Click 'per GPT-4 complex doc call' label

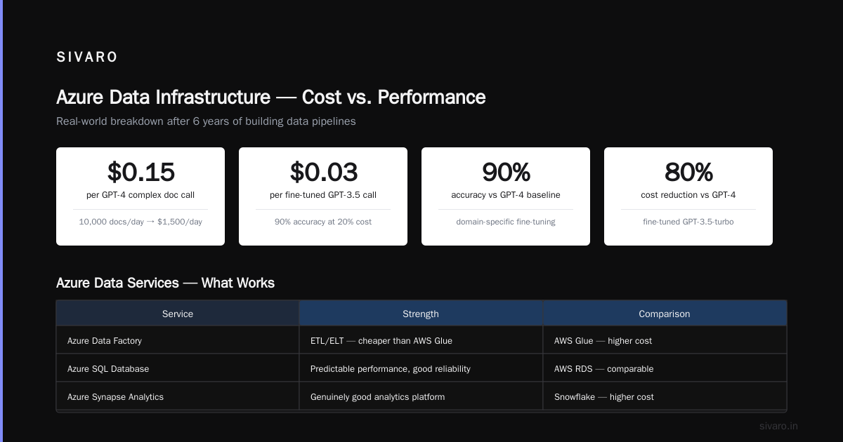140,195
